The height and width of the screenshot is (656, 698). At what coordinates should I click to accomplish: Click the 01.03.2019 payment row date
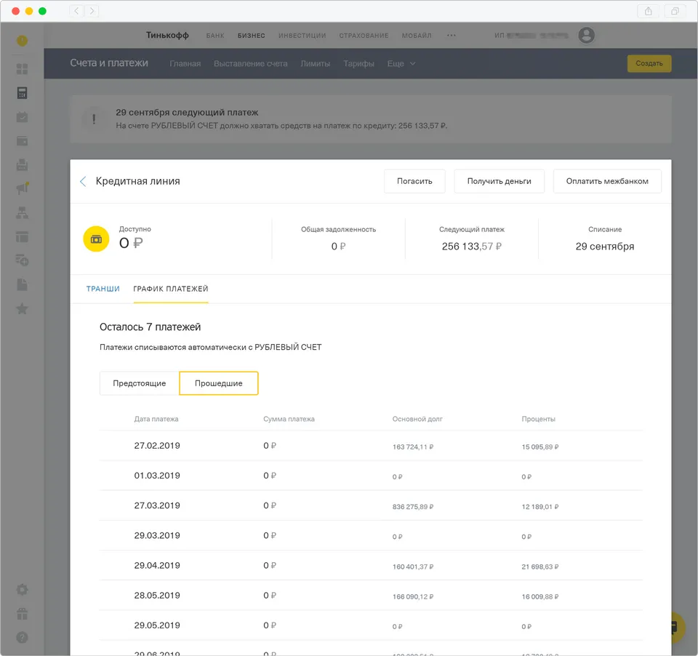[157, 475]
